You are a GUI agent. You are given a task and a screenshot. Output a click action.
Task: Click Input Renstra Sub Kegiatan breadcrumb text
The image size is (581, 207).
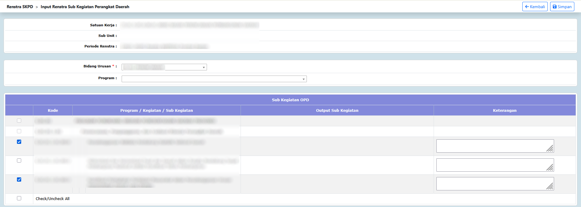click(85, 7)
